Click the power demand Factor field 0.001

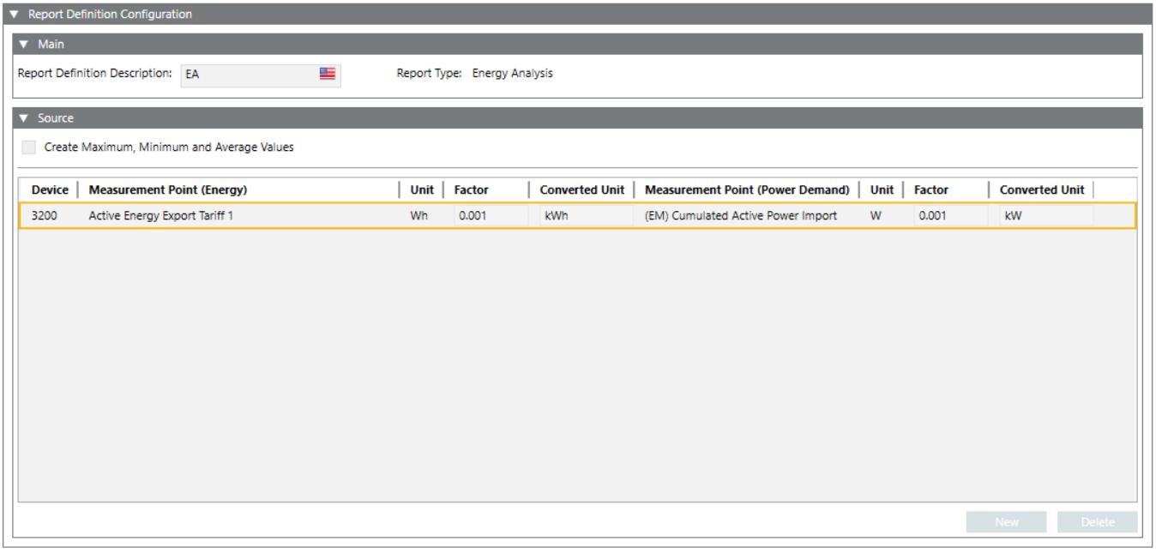pos(949,216)
